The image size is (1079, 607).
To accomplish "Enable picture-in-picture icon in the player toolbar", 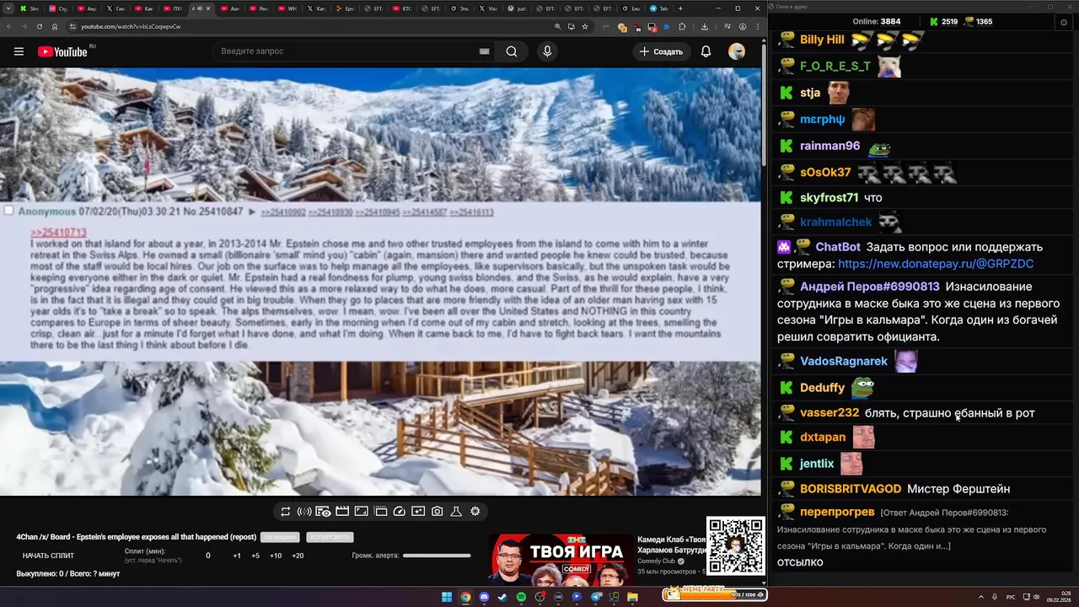I will pos(361,511).
